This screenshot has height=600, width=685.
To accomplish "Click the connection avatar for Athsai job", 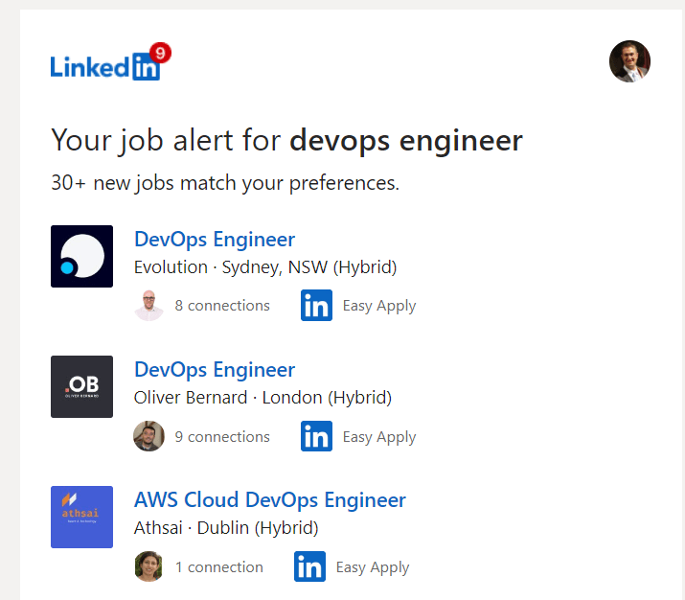I will click(148, 566).
